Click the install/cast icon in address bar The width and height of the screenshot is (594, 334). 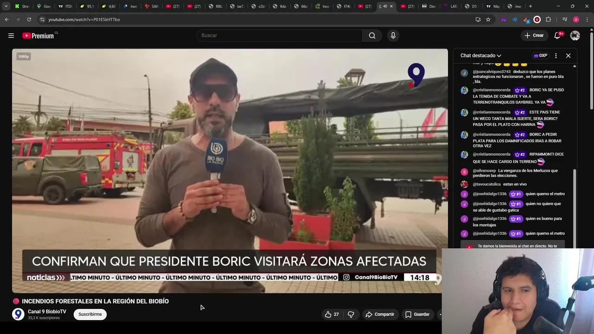(478, 19)
